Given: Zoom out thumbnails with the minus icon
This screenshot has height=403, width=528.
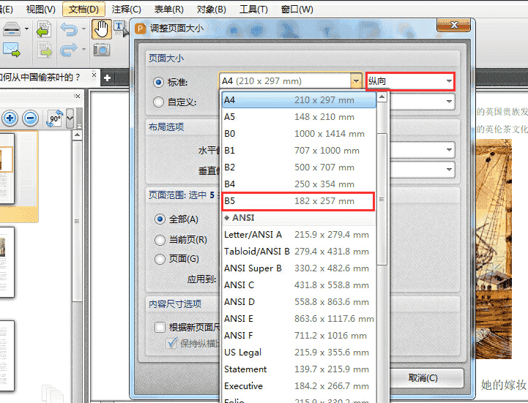Looking at the screenshot, I should 30,118.
